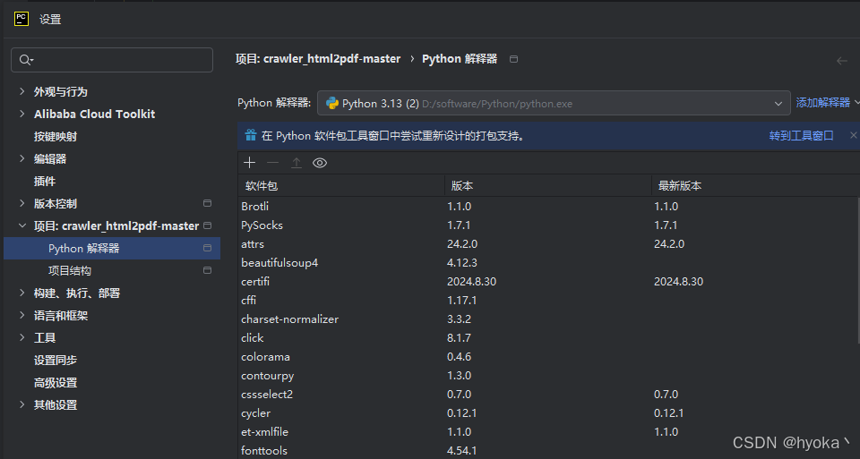Select the cssselect2 package row
Screen dimensions: 860x459
(x=546, y=395)
